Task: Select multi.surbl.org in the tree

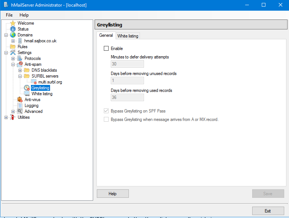Action: 50,82
